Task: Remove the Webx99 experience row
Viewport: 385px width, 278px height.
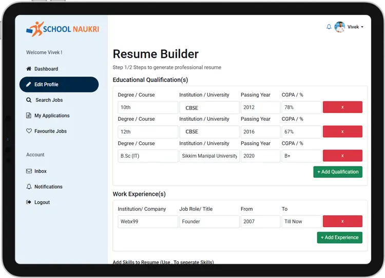Action: click(x=342, y=221)
